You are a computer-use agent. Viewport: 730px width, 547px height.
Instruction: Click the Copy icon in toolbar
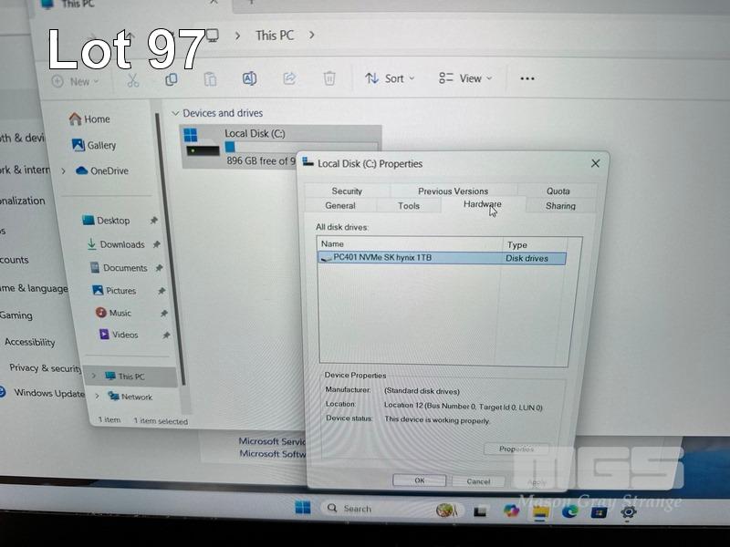tap(171, 79)
